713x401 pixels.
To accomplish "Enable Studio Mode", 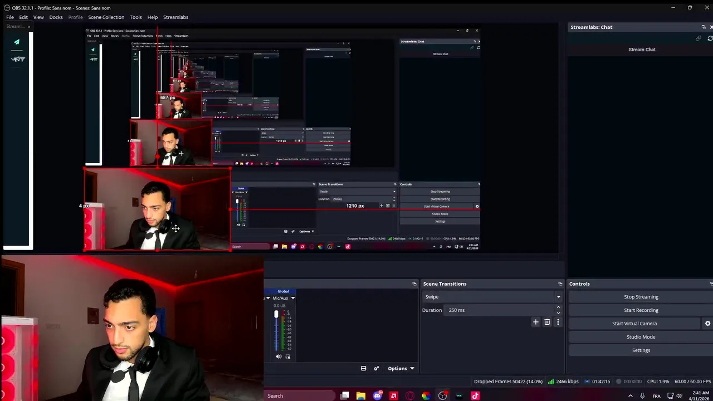I will [x=641, y=337].
